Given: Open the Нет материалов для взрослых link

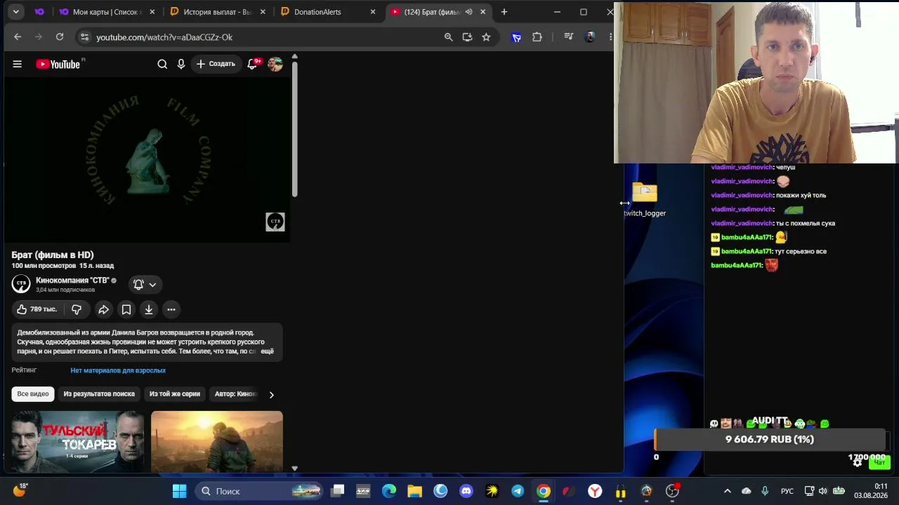Looking at the screenshot, I should (x=118, y=370).
